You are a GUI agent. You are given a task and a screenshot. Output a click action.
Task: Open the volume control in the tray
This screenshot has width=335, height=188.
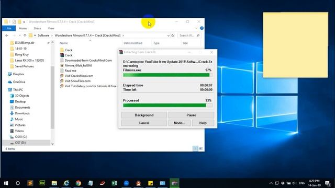pyautogui.click(x=294, y=183)
